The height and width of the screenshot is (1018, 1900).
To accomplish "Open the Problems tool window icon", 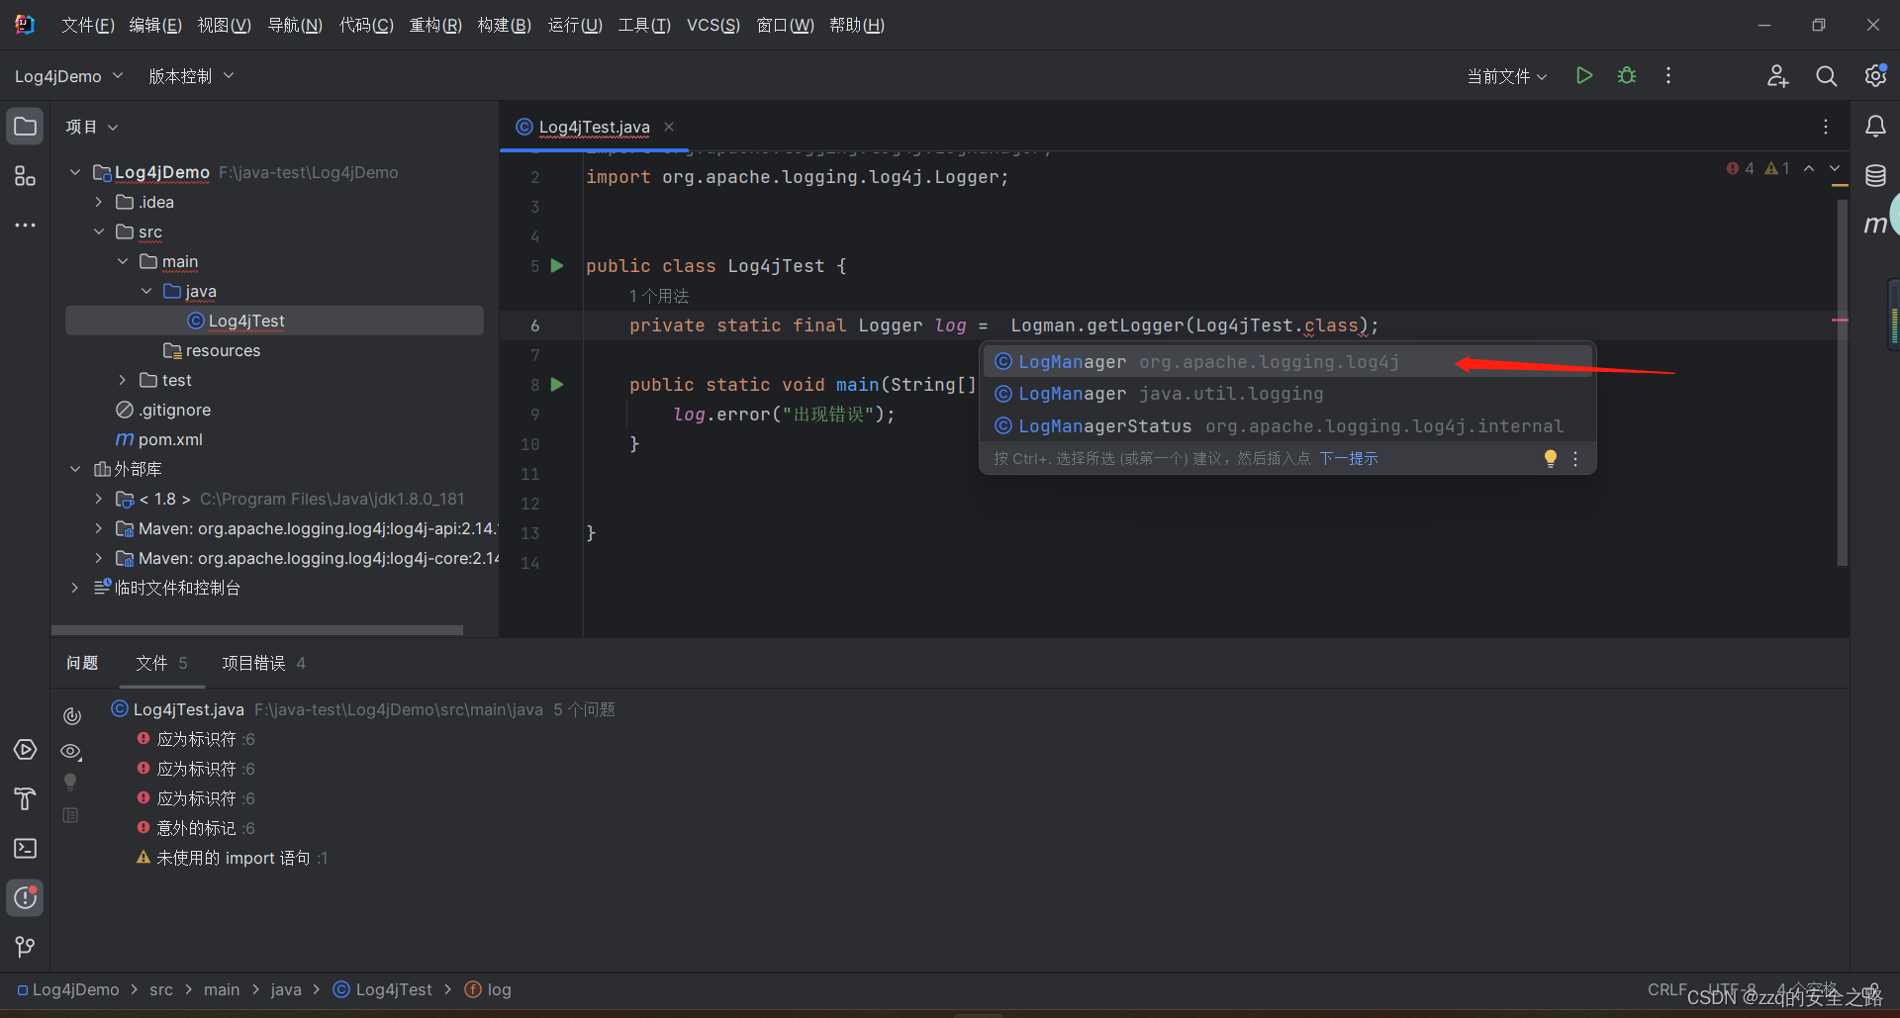I will tap(26, 898).
